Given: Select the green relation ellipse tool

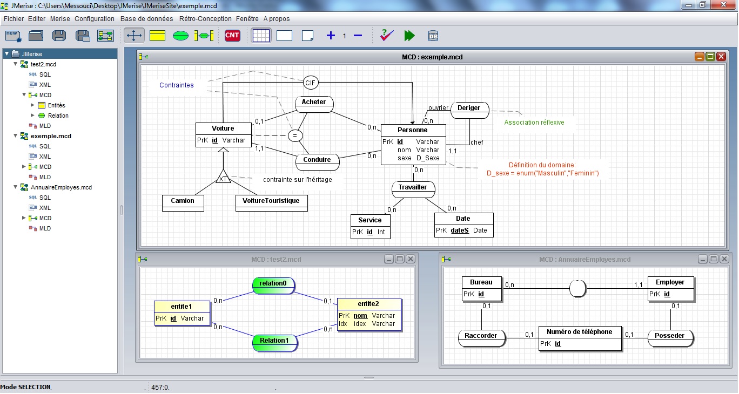Looking at the screenshot, I should point(180,36).
